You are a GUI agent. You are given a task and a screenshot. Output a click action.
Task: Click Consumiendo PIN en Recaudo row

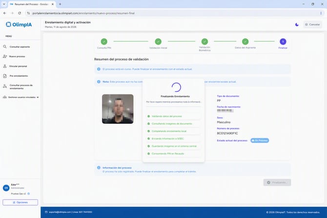pos(174,153)
